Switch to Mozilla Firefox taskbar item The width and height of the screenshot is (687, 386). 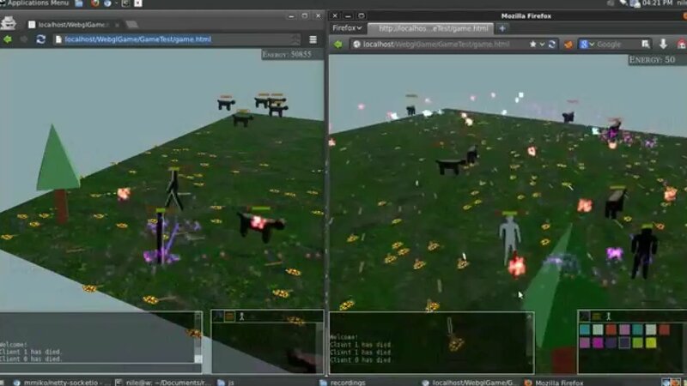click(554, 383)
